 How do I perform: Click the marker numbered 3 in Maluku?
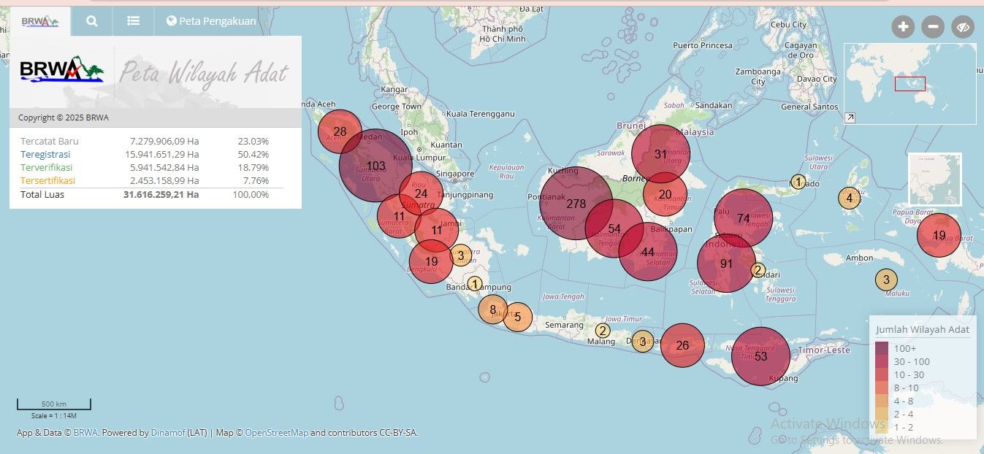pyautogui.click(x=886, y=279)
